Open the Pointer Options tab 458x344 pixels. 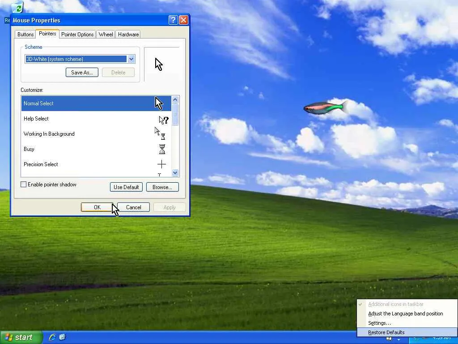(77, 34)
